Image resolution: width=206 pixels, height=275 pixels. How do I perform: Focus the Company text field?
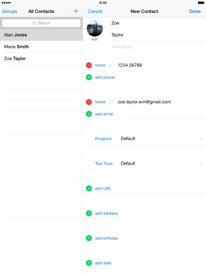tap(158, 47)
